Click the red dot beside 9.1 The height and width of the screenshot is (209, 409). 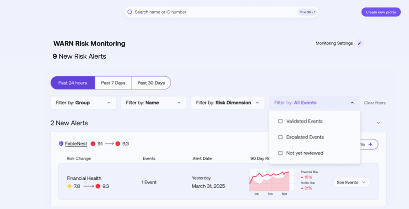pos(93,144)
